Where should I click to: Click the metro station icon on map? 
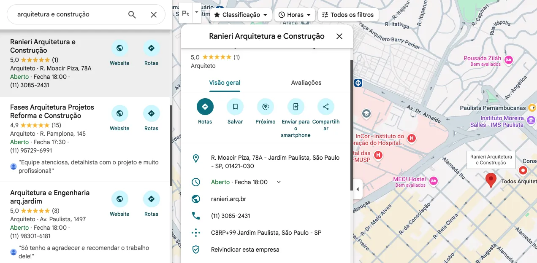[358, 83]
